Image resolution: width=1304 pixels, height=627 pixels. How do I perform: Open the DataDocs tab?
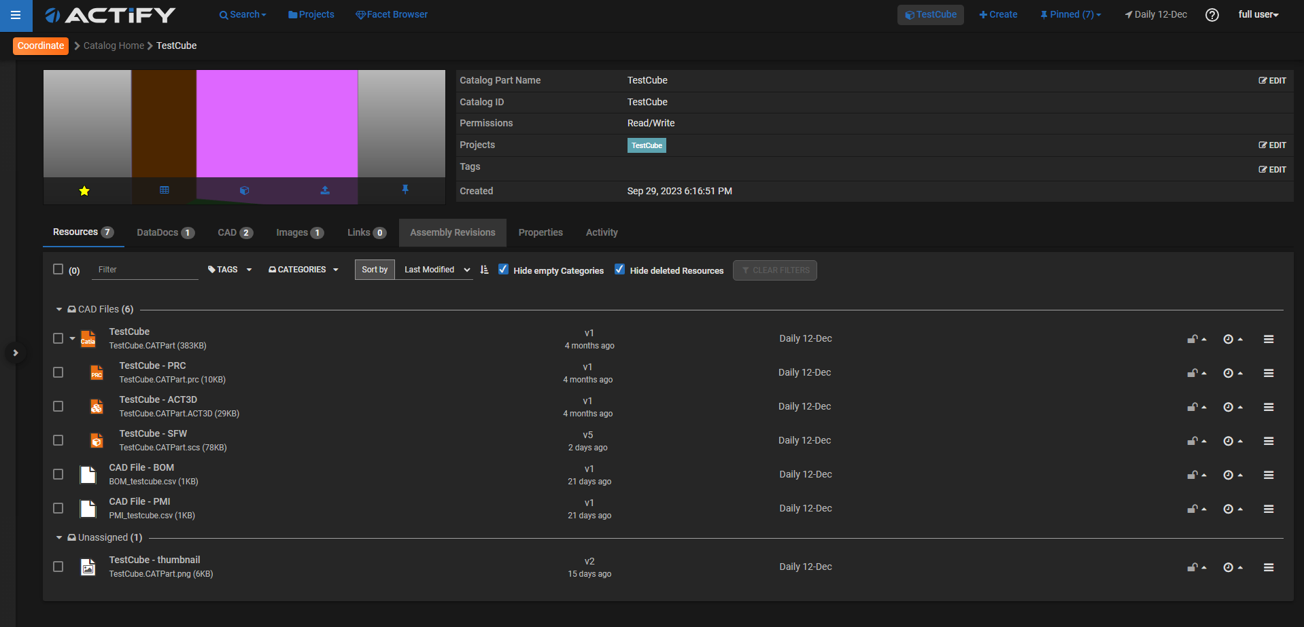[x=165, y=232]
